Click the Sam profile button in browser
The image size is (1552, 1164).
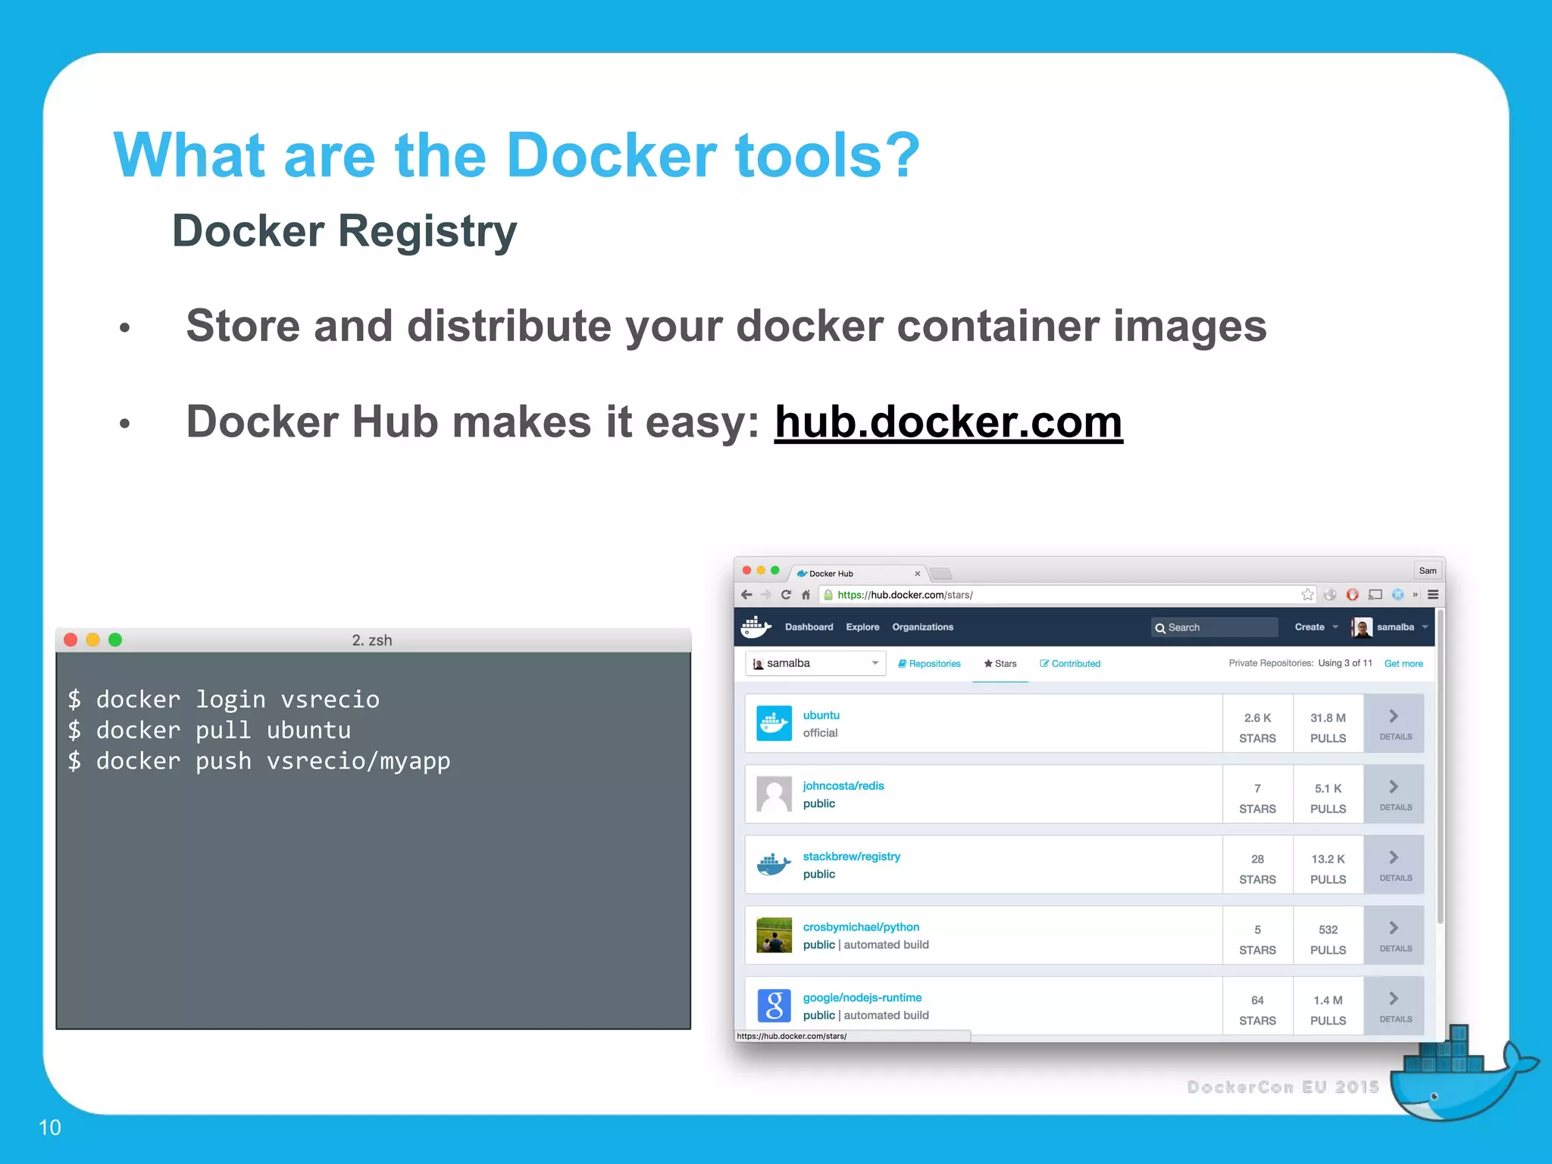click(x=1428, y=571)
